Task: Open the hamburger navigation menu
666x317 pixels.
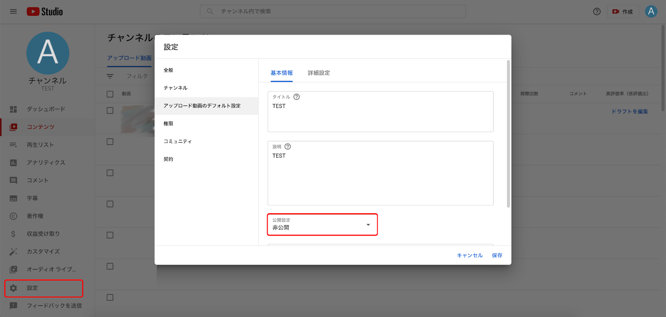Action: 13,12
